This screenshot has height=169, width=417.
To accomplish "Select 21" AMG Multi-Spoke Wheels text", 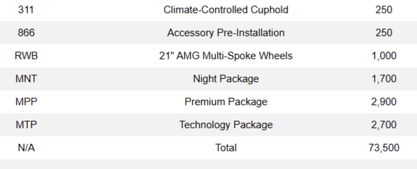I will 226,56.
